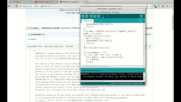Click the 'Компиляция завершена' status message
The height and width of the screenshot is (102, 181).
pyautogui.click(x=92, y=71)
